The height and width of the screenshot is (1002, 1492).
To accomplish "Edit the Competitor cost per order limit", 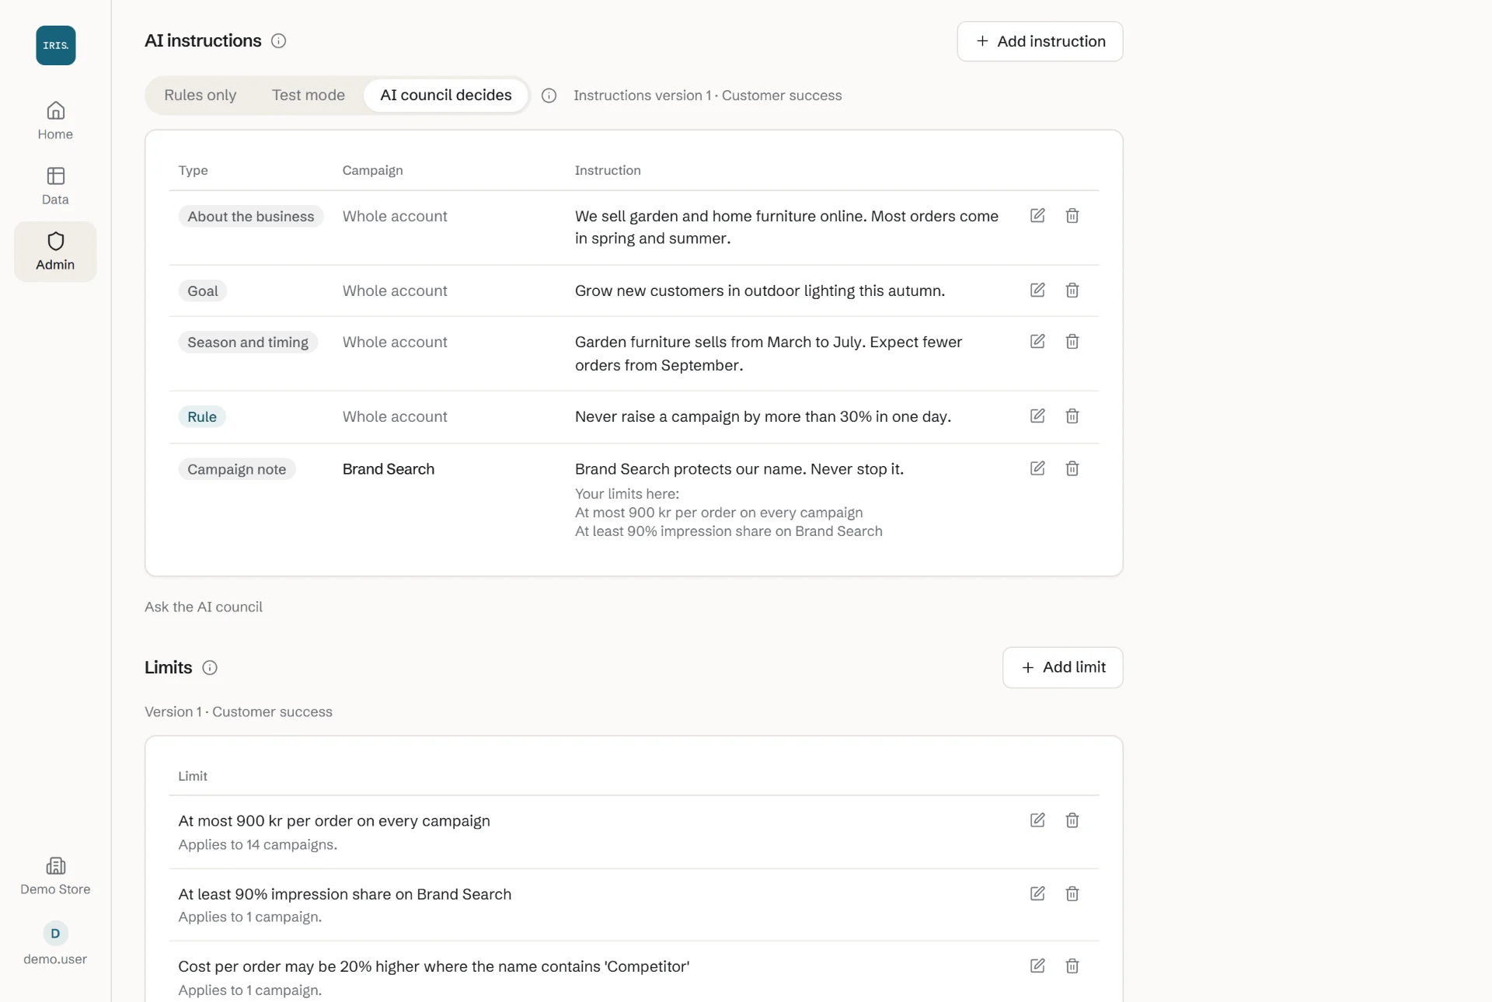I will (1037, 965).
